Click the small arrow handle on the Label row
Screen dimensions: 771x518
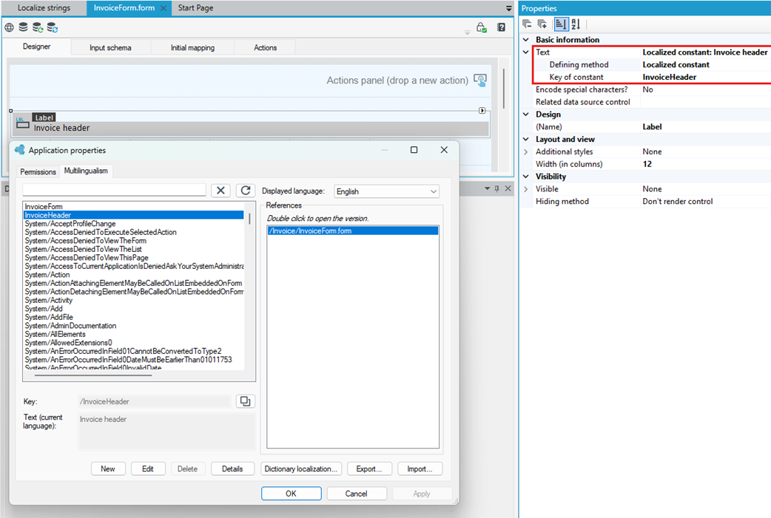pyautogui.click(x=482, y=111)
